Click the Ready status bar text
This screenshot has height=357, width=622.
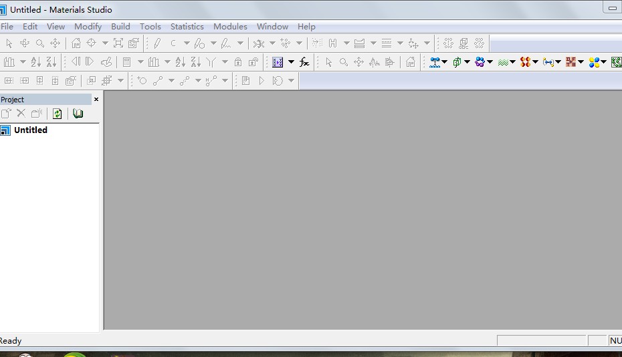10,341
